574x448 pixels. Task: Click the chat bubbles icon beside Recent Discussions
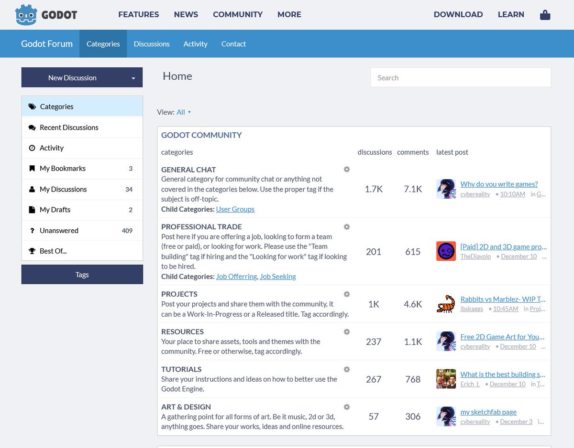point(32,128)
